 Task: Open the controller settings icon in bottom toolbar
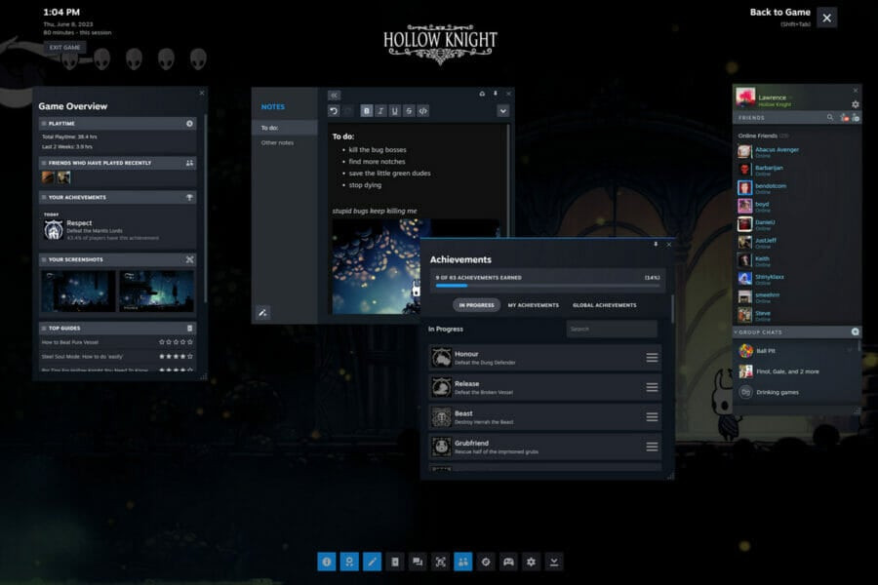pos(508,562)
